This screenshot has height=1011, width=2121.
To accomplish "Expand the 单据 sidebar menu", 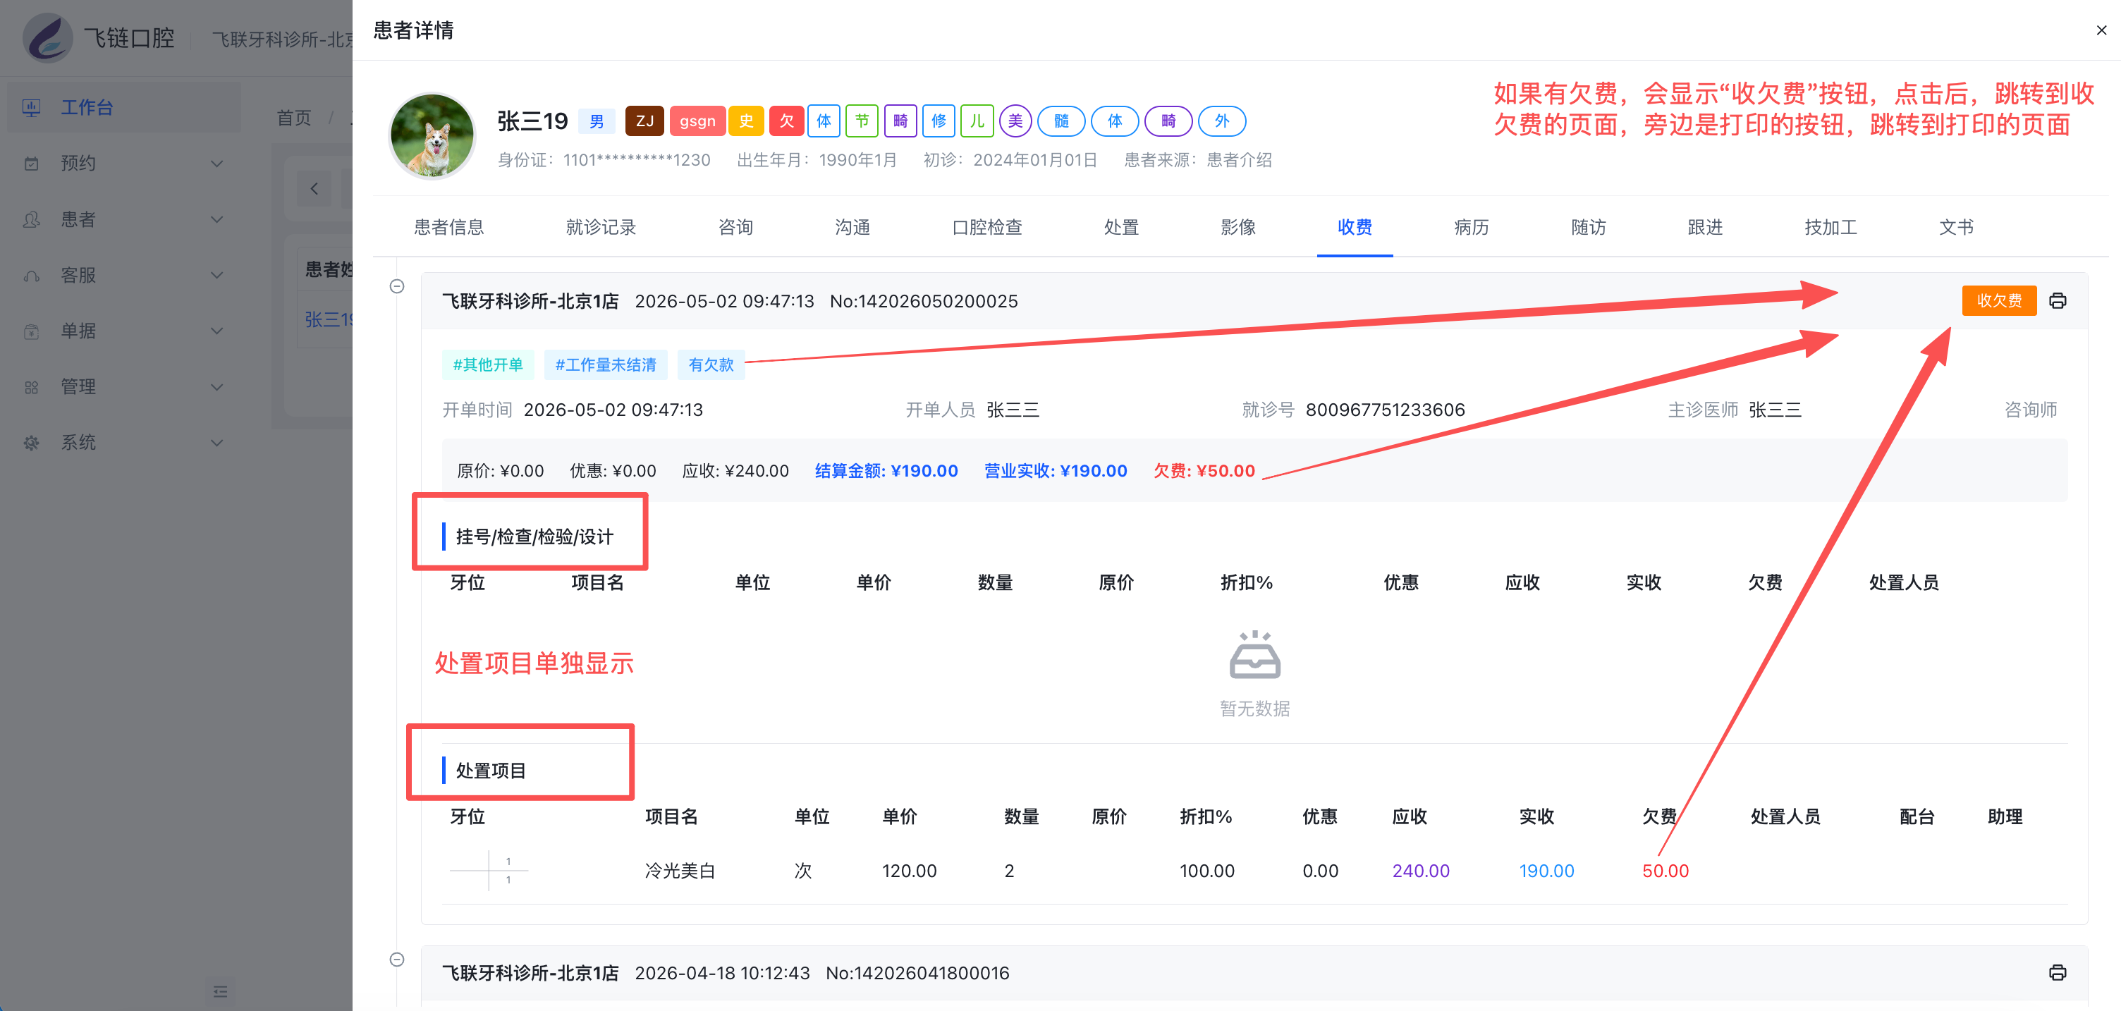I will [x=123, y=331].
